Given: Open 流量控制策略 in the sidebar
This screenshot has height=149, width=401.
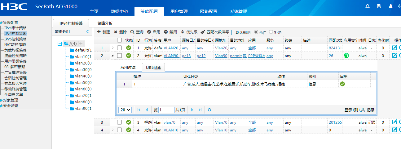Looking at the screenshot, I should [15, 56].
